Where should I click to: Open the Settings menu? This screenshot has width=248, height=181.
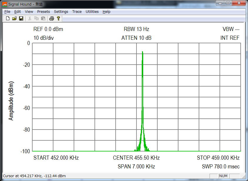pyautogui.click(x=61, y=12)
